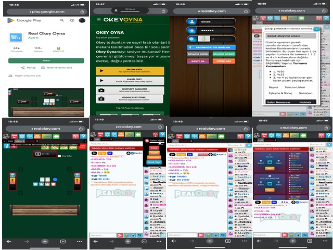Viewport: 333px width, 250px height.
Task: Toggle Kaydır checkbox on Radyo Menü screen
Action: point(132,153)
